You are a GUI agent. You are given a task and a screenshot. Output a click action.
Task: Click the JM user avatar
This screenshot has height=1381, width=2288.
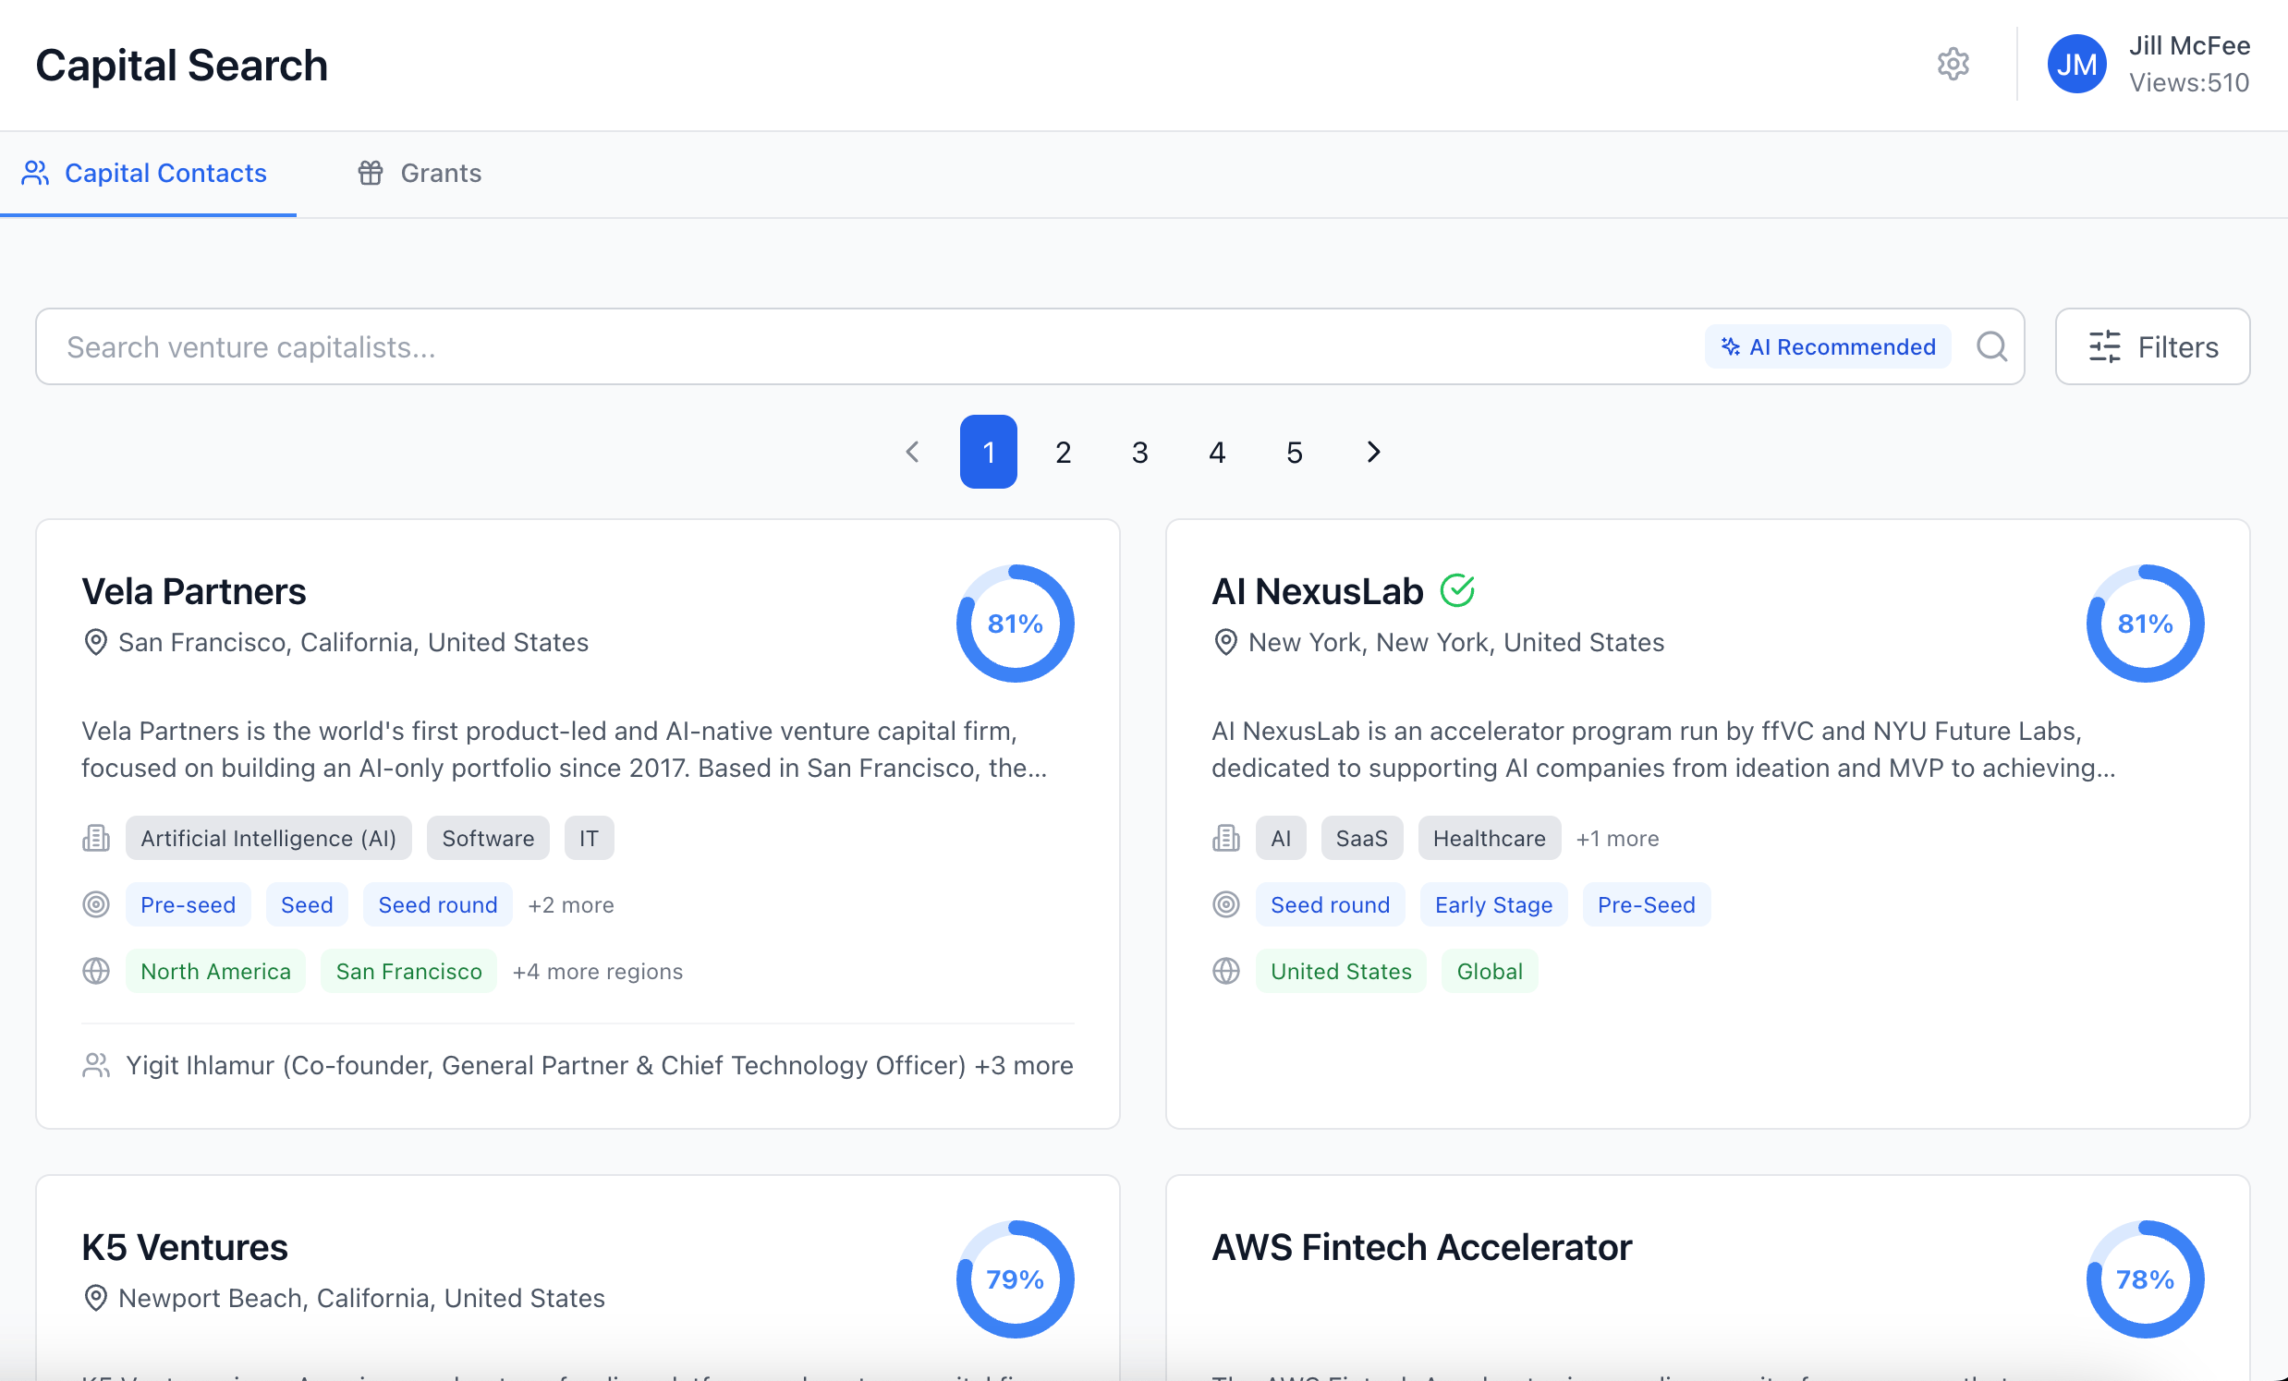(x=2076, y=64)
